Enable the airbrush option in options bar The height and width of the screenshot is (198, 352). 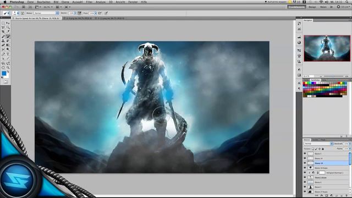pyautogui.click(x=100, y=13)
